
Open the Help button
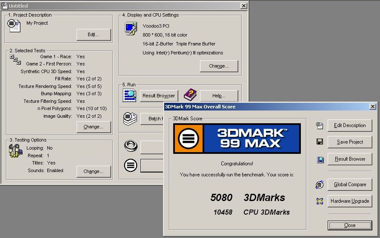pos(219,96)
